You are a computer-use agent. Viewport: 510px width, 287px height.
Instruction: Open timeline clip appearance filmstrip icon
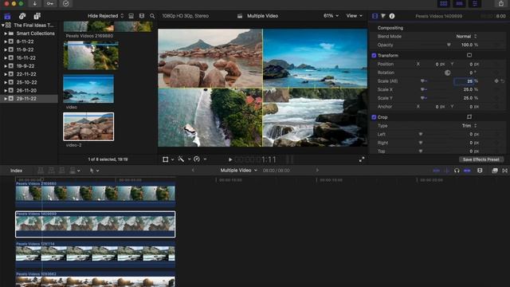click(x=480, y=171)
